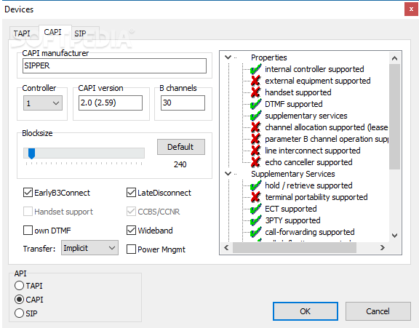The height and width of the screenshot is (328, 419).
Task: Switch to the TAPI tab
Action: coord(22,33)
